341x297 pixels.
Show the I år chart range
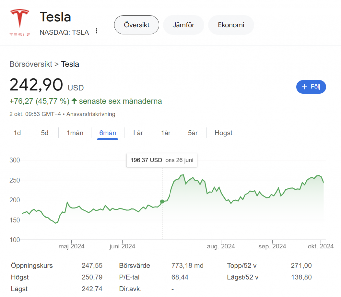pos(138,133)
